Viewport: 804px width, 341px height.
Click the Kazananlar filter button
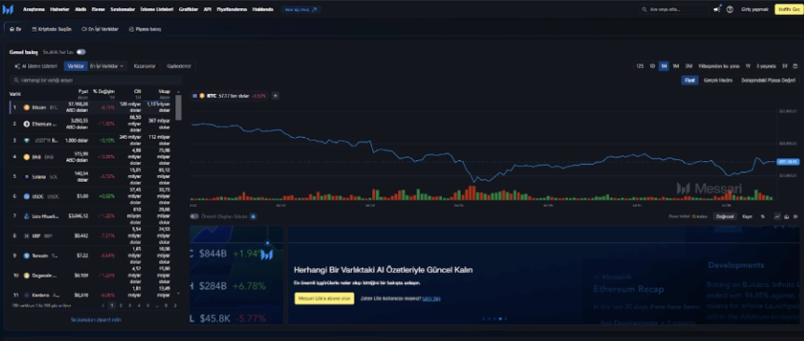coord(145,66)
